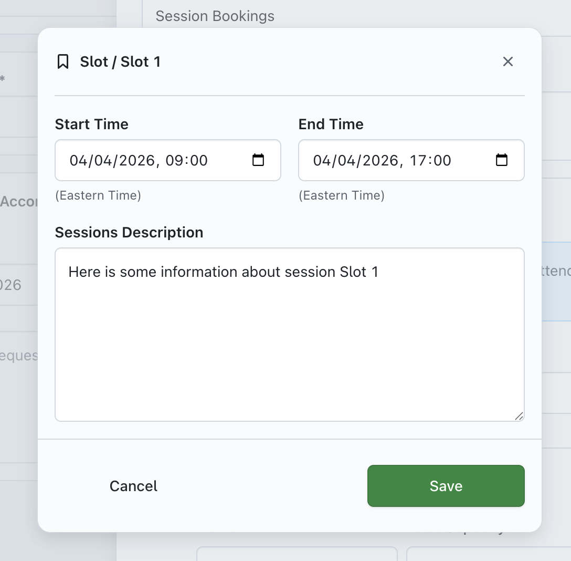This screenshot has width=571, height=561.
Task: Click Eastern Time note under Start Time
Action: click(98, 196)
